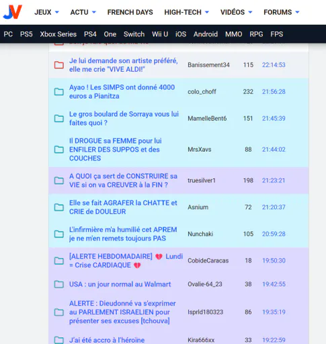The height and width of the screenshot is (344, 326).
Task: Open topic 'Elle se fait AGRAFER'
Action: coord(123,207)
